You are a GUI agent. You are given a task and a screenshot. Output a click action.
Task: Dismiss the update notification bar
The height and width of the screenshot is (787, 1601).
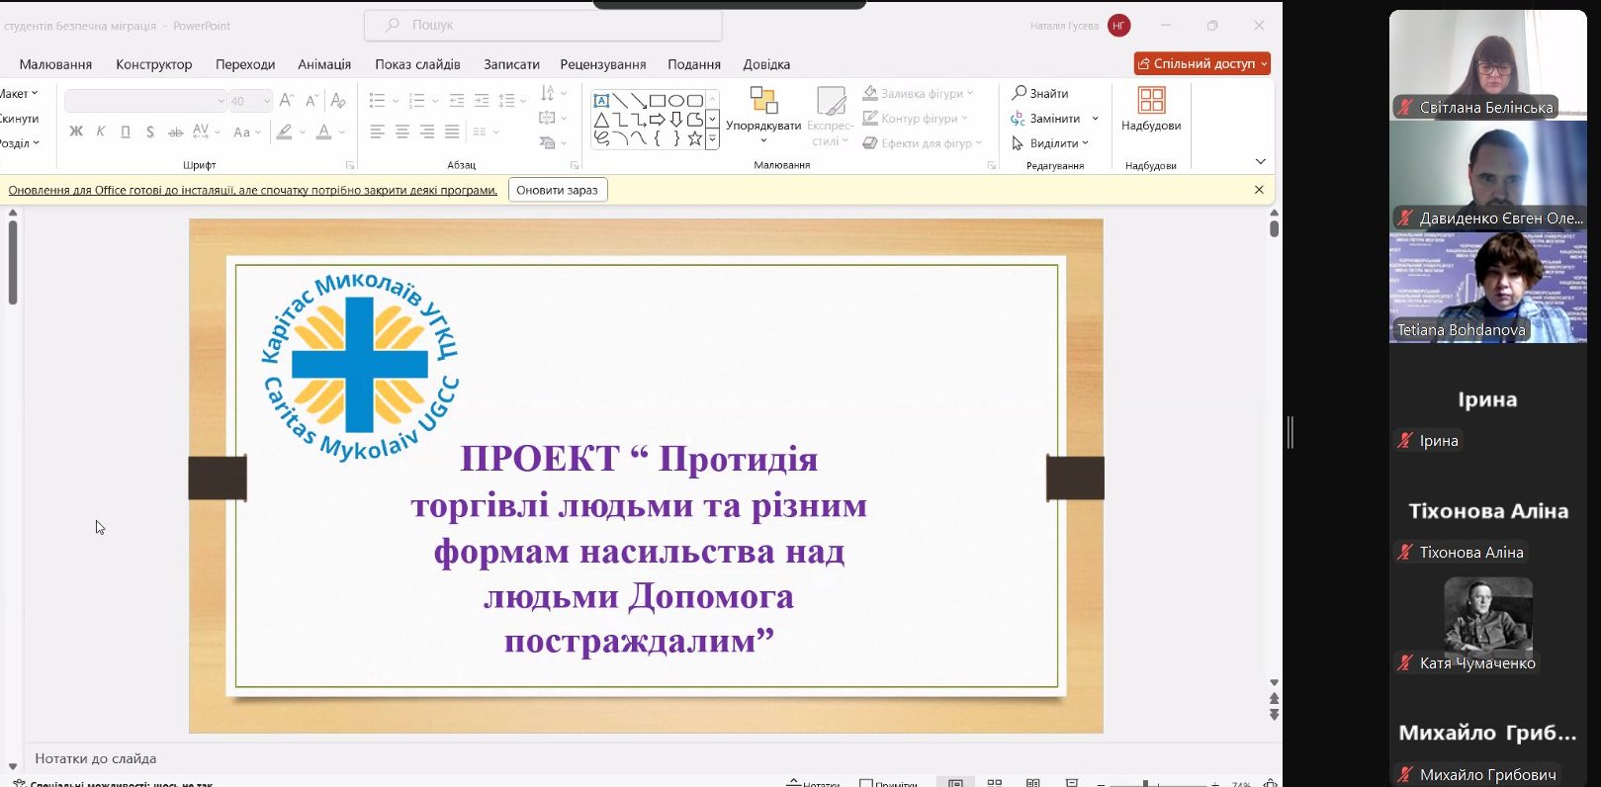click(x=1259, y=190)
